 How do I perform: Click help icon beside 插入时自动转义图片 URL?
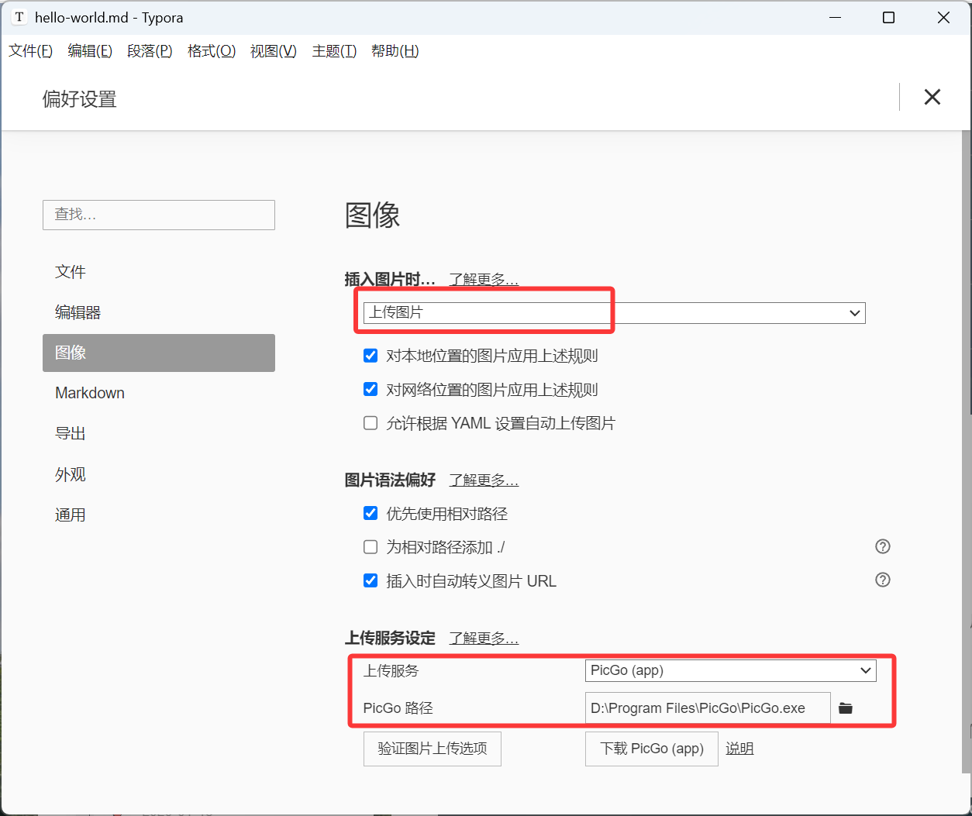(882, 580)
